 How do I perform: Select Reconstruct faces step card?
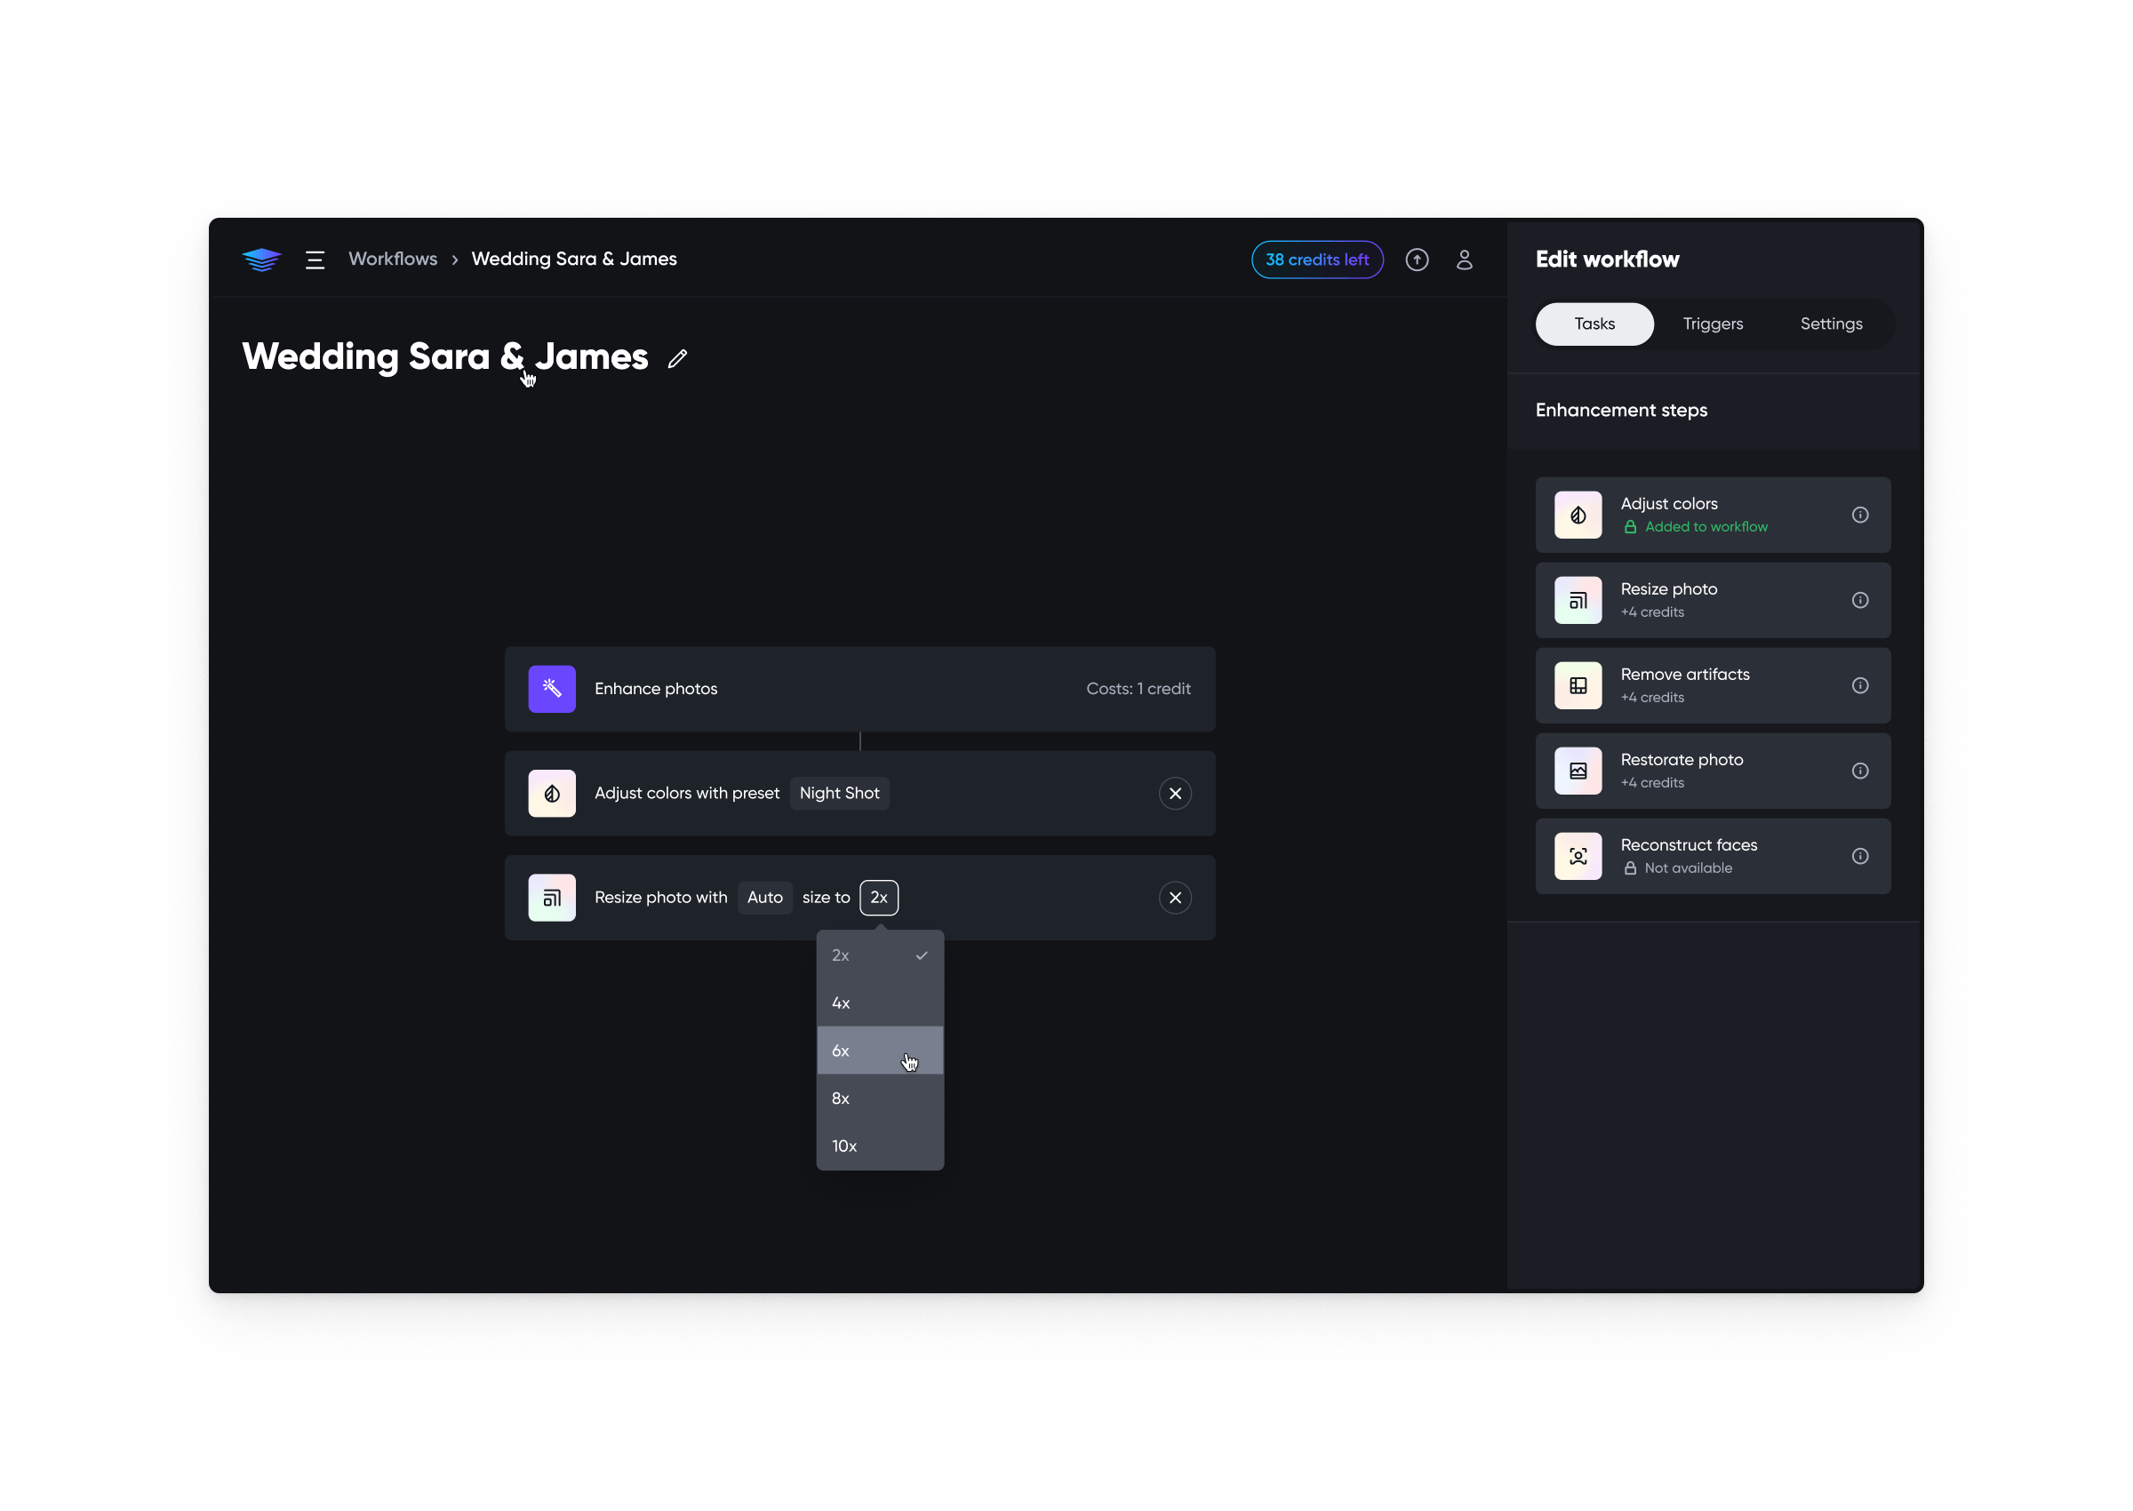coord(1712,856)
